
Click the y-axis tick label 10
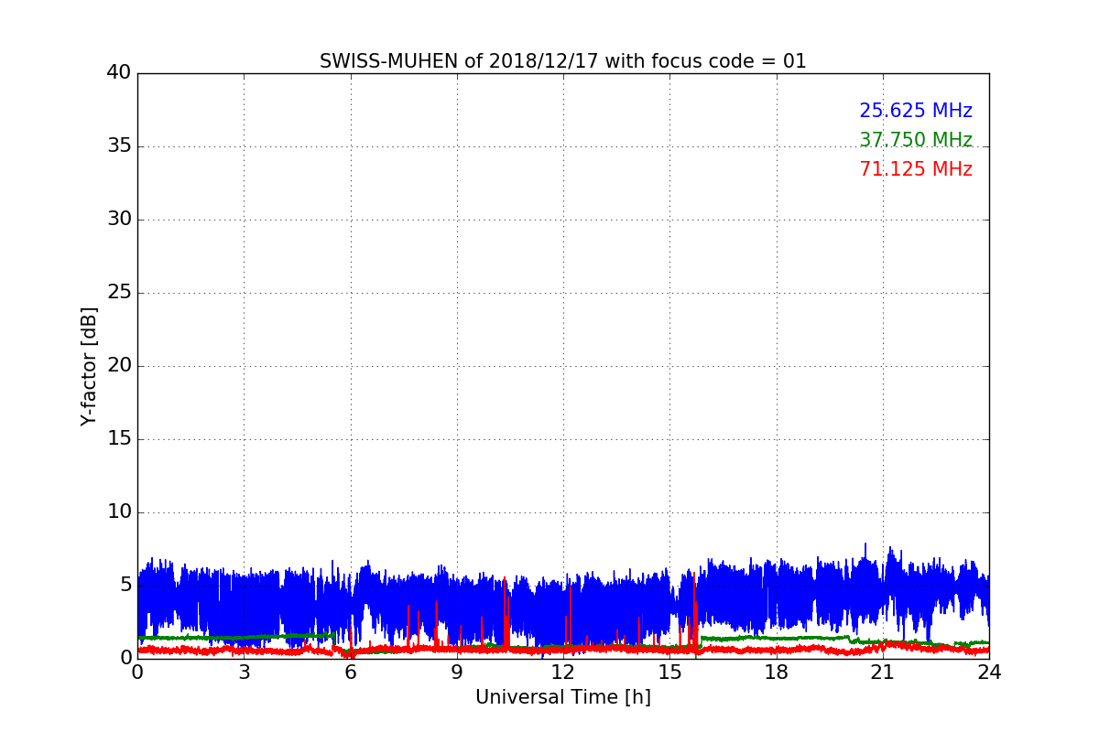[119, 512]
